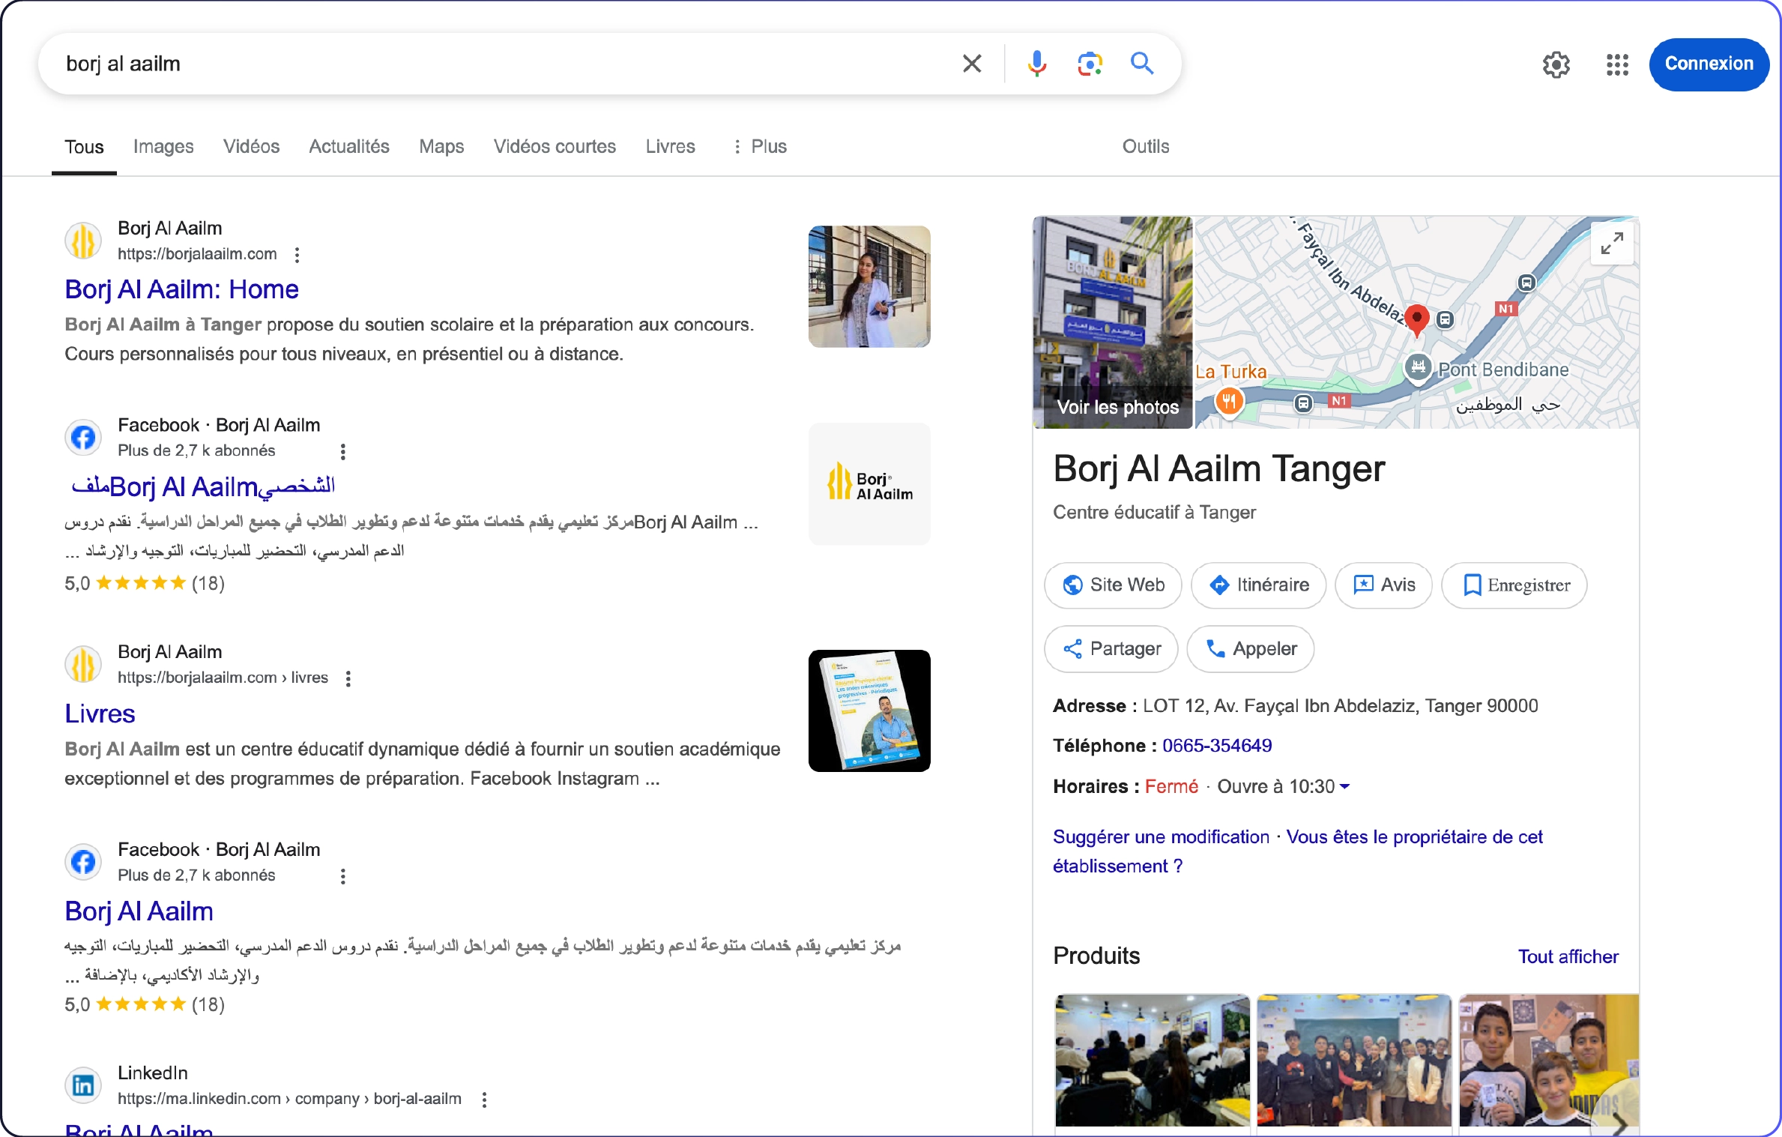Expand the Plus menu

click(x=760, y=146)
